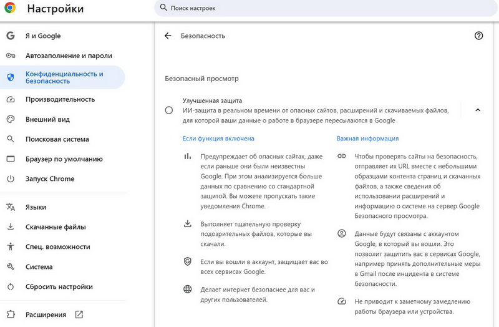Open the Система settings section
The width and height of the screenshot is (499, 327).
click(x=39, y=267)
